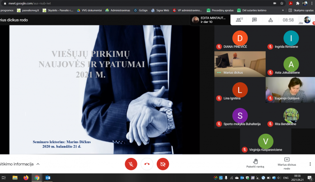
Task: Click the battery tray icon
Action: (x=269, y=178)
